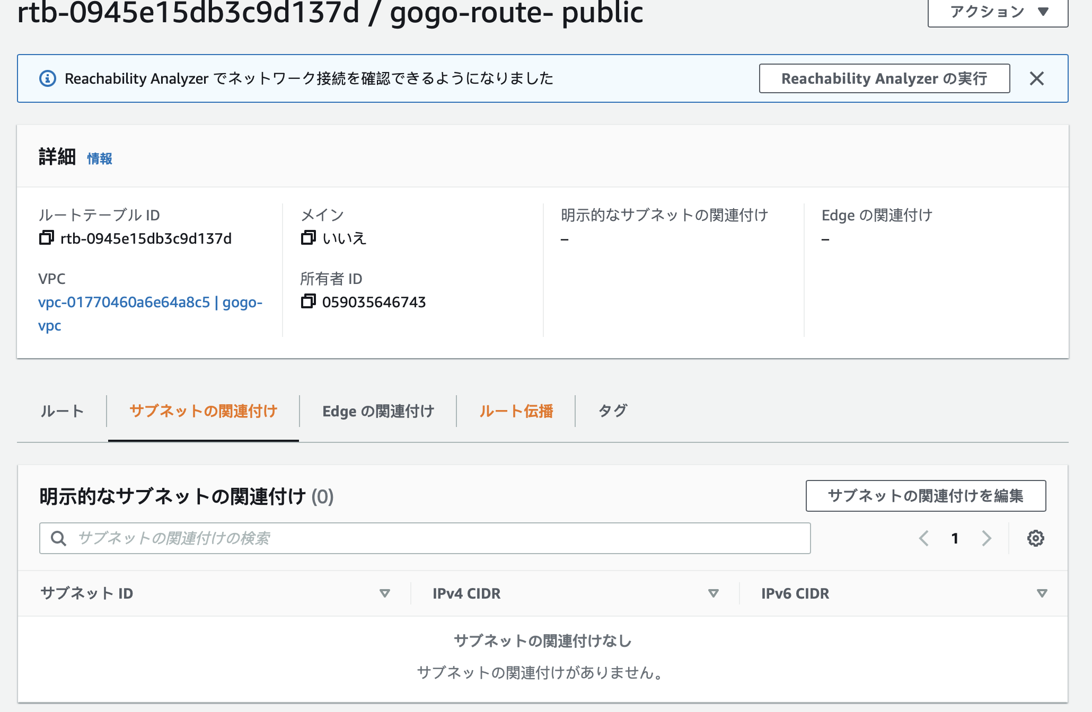Viewport: 1092px width, 712px height.
Task: Dismiss the Reachability Analyzer notification
Action: click(x=1037, y=78)
